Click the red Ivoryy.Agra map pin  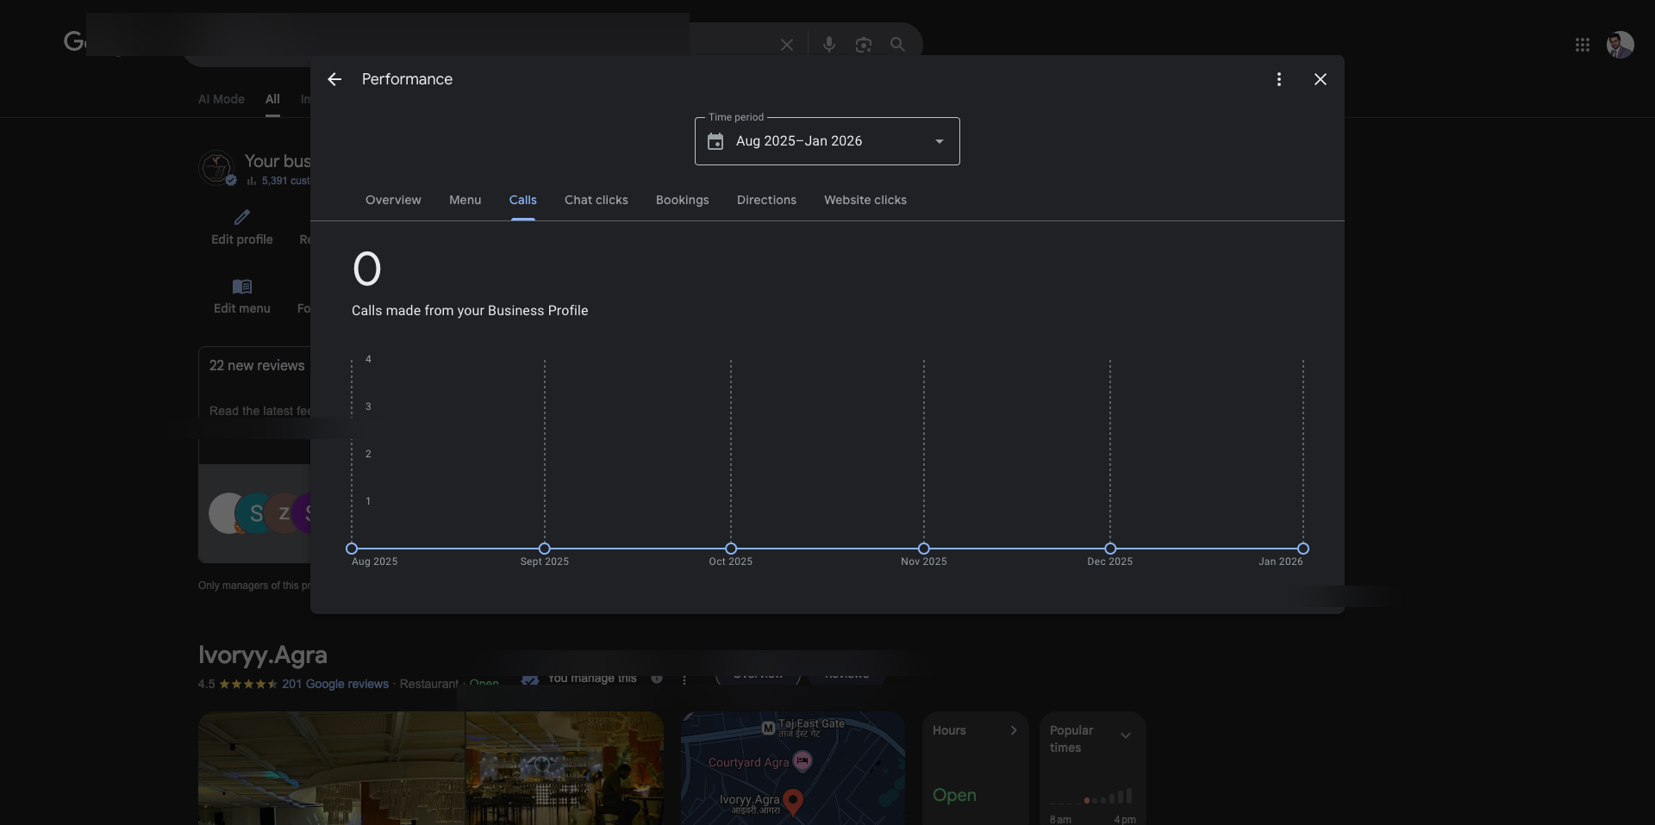coord(793,802)
